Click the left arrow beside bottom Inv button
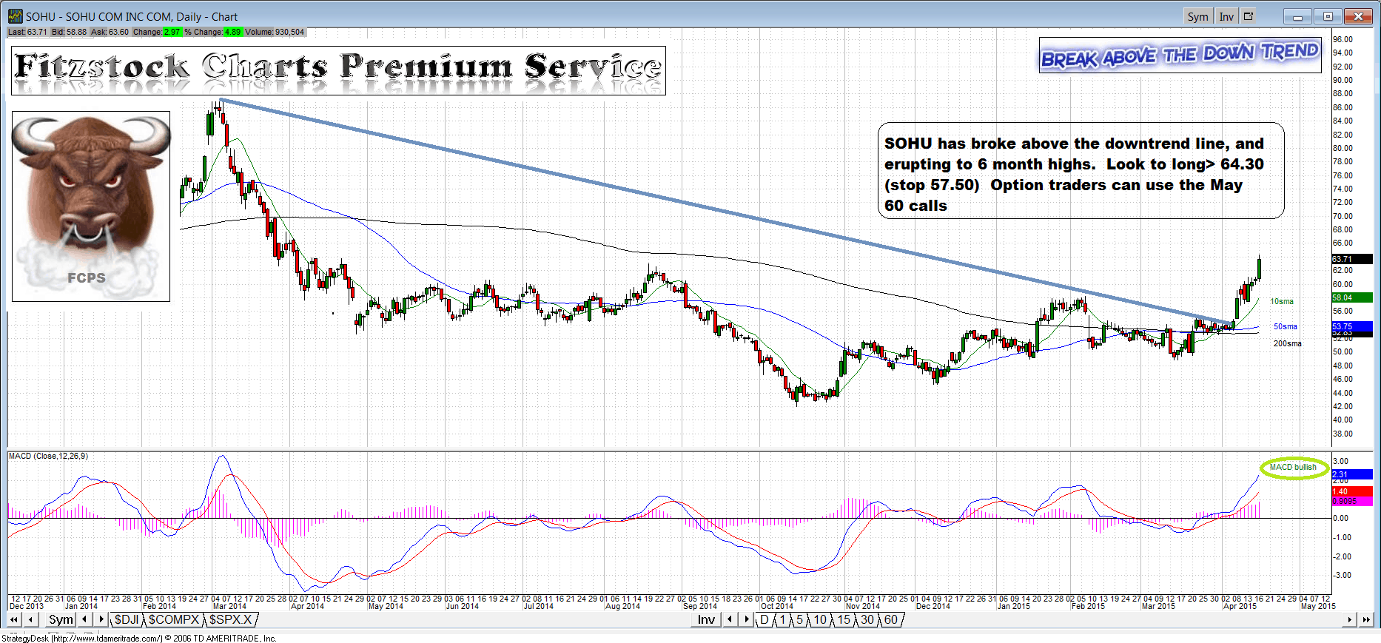This screenshot has height=643, width=1381. [730, 620]
